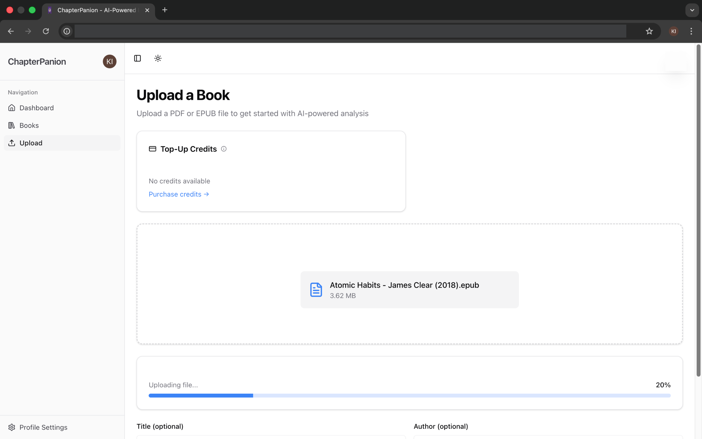Click the Atomic Habits epub file card
The width and height of the screenshot is (702, 439).
coord(409,290)
